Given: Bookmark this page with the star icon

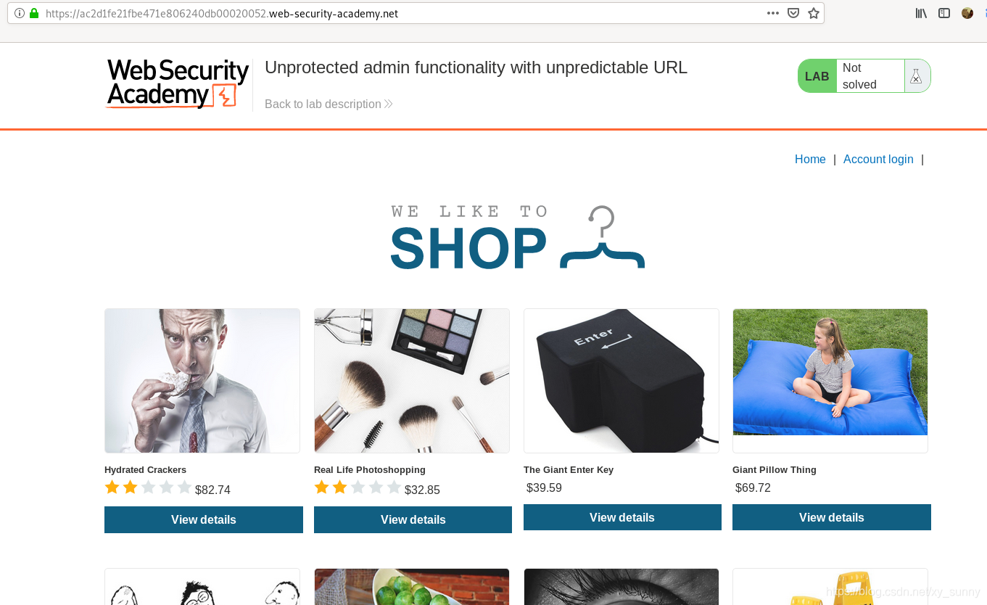Looking at the screenshot, I should 814,13.
